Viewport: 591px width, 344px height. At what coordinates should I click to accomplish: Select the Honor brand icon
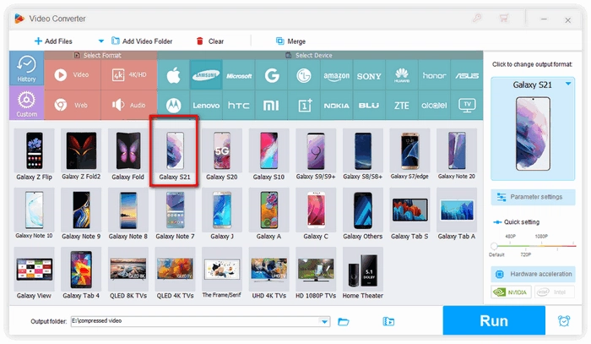(434, 75)
